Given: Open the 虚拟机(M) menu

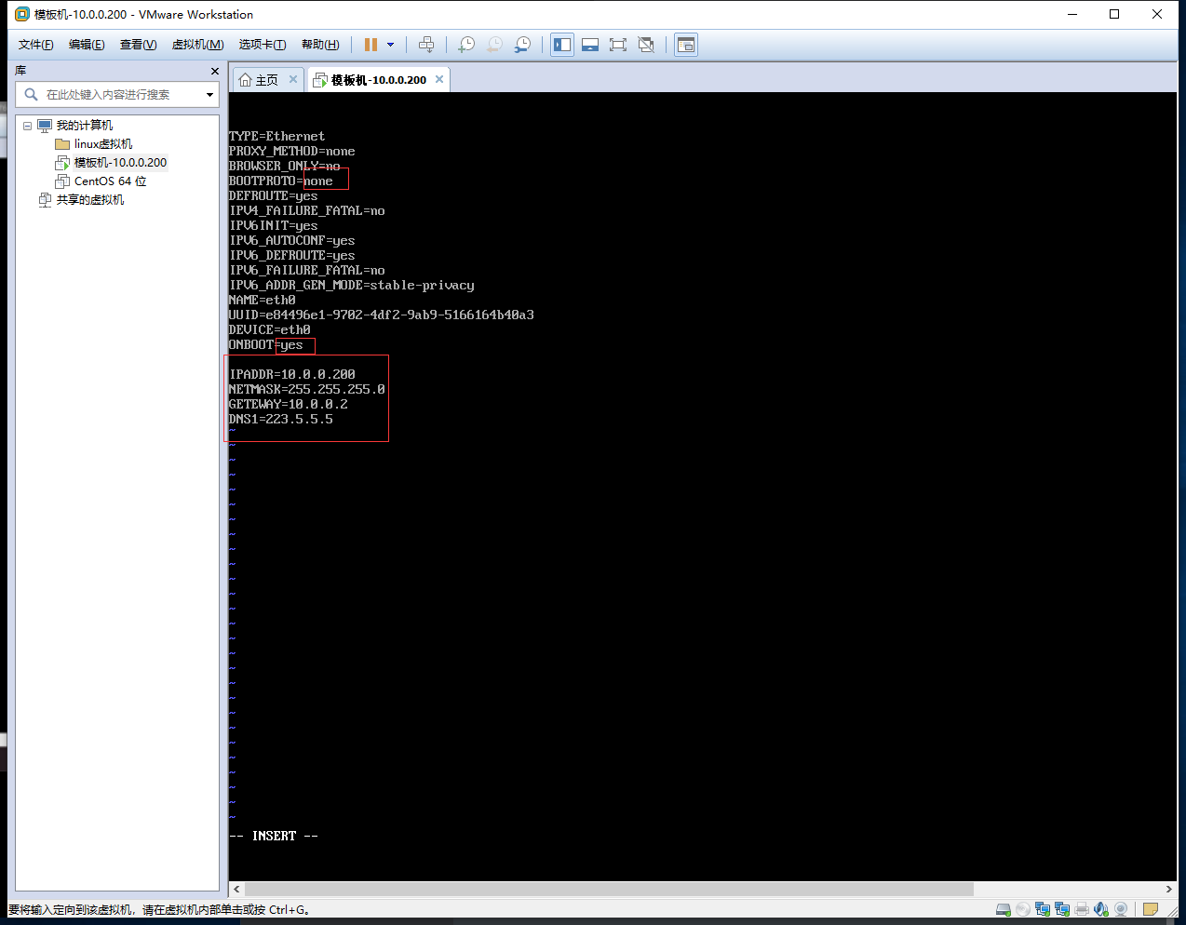Looking at the screenshot, I should coord(197,45).
